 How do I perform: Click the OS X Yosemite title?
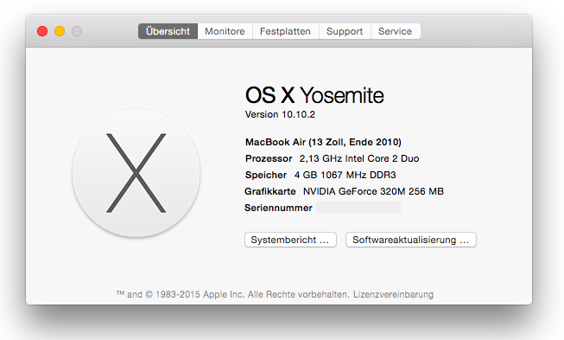(314, 95)
